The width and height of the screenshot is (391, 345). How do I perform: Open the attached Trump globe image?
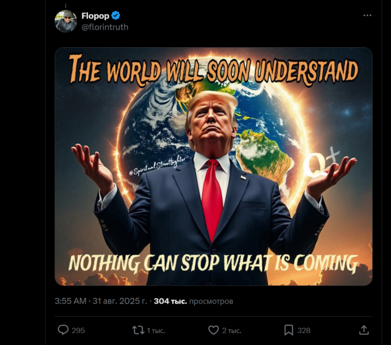coord(213,166)
